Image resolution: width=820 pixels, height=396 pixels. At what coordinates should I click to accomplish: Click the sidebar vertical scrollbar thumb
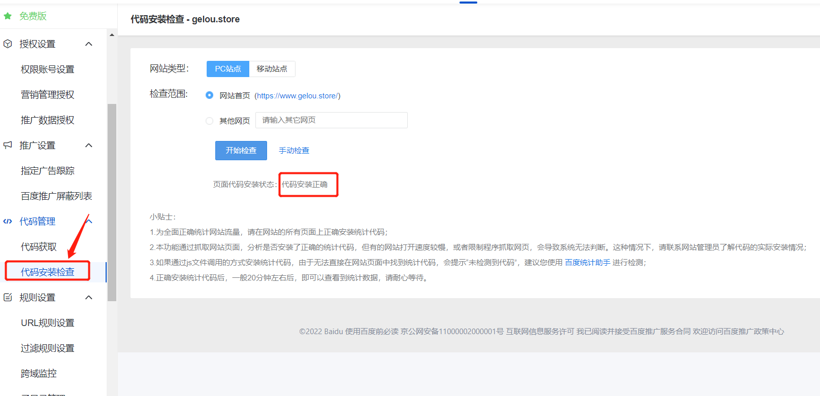pyautogui.click(x=112, y=202)
